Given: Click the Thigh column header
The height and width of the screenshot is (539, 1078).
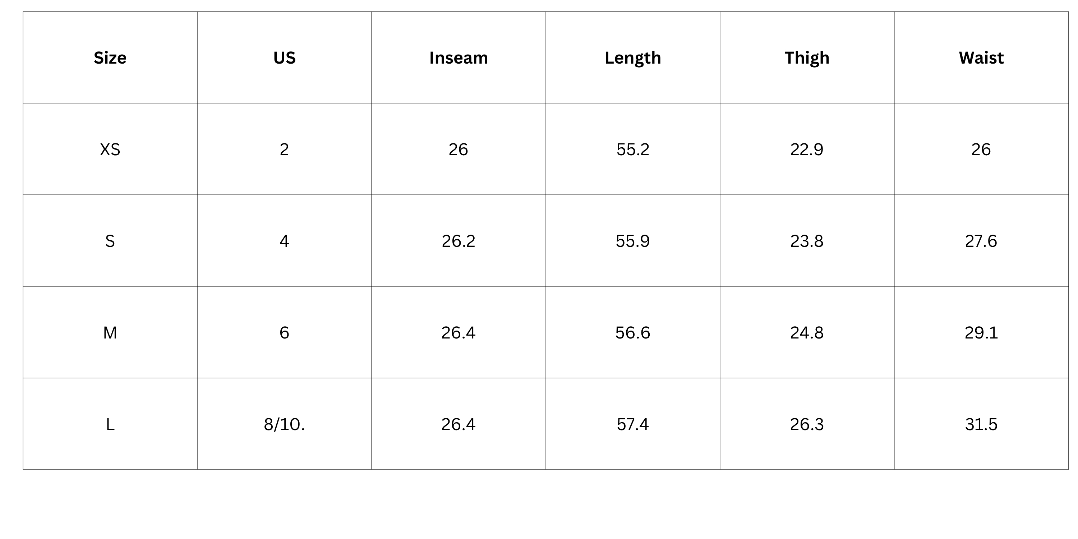Looking at the screenshot, I should (x=806, y=58).
